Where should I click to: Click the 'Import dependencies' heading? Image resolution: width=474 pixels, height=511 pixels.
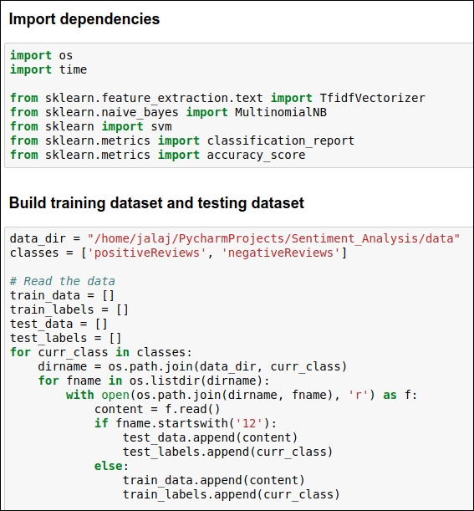click(x=84, y=19)
